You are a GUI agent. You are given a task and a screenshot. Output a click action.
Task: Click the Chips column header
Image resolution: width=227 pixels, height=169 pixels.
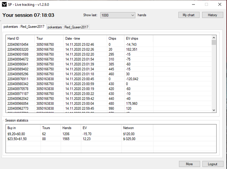(115, 39)
